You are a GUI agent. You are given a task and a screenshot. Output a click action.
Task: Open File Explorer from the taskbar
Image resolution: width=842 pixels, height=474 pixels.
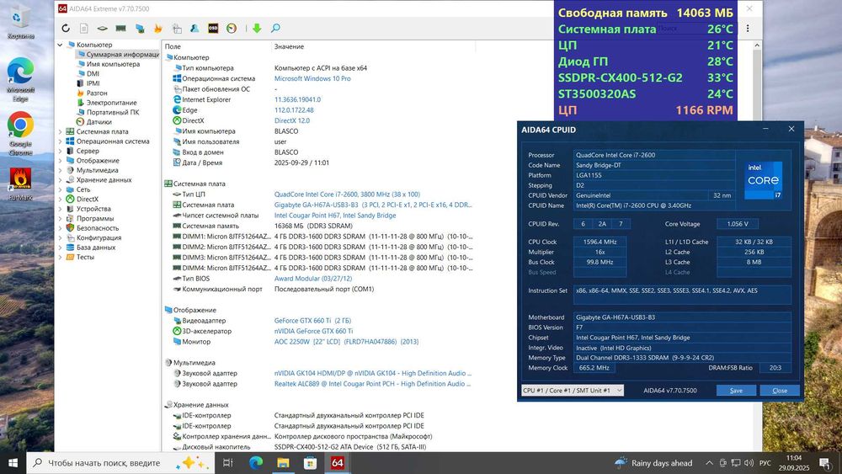(x=283, y=463)
